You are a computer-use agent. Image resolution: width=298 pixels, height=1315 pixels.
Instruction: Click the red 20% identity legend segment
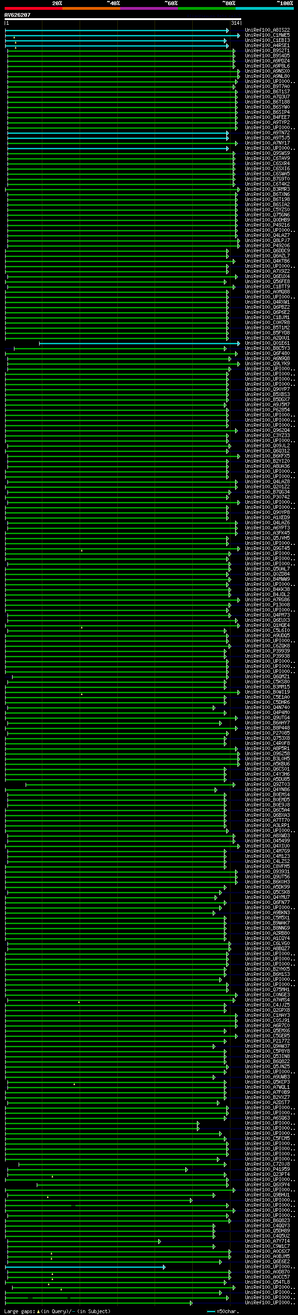click(x=34, y=9)
